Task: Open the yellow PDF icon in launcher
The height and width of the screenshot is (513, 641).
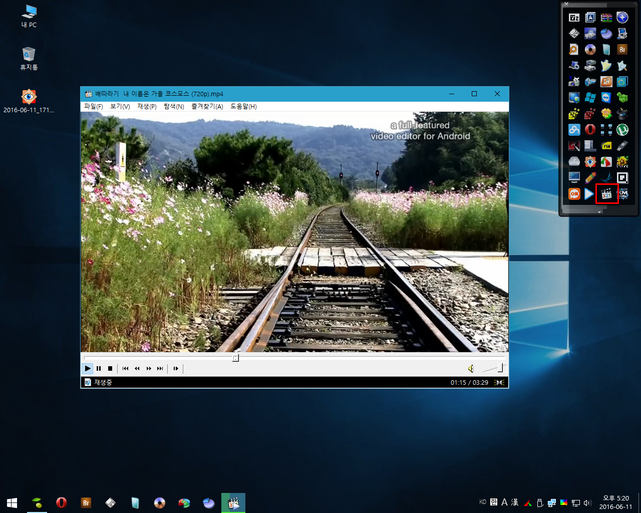Action: (x=606, y=146)
